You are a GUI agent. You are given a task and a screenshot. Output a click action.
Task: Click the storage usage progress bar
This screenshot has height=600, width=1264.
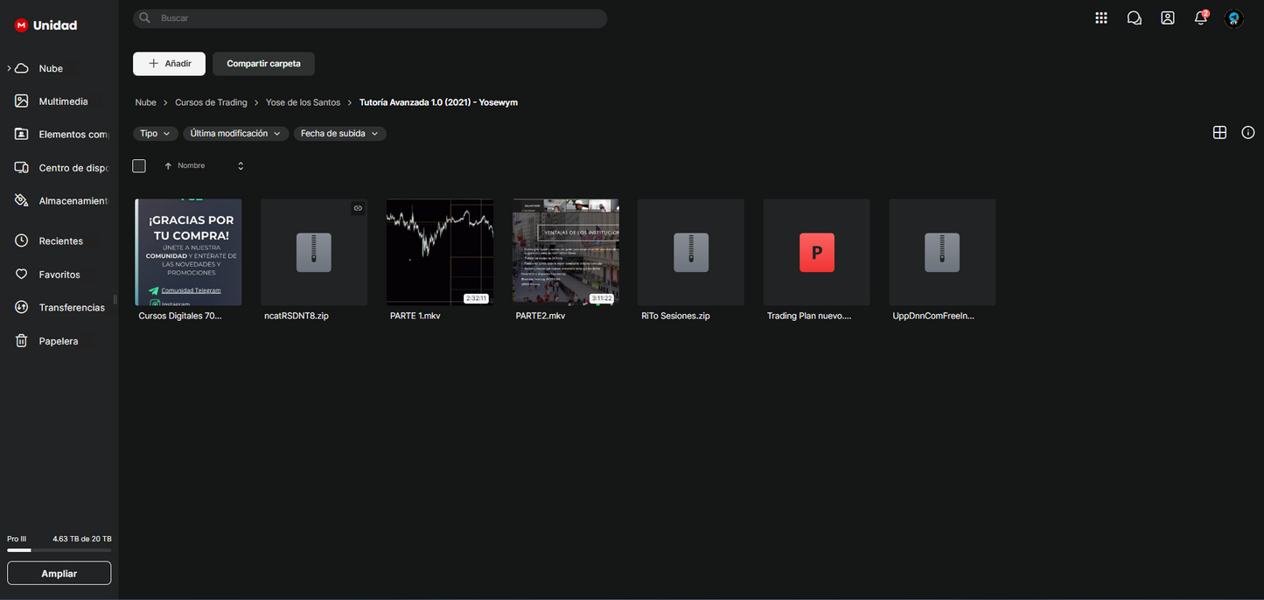[x=59, y=551]
